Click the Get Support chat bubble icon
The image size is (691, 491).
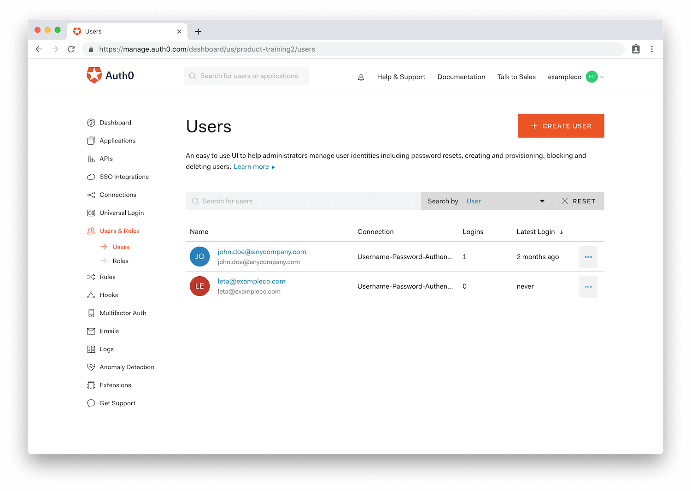[x=91, y=403]
